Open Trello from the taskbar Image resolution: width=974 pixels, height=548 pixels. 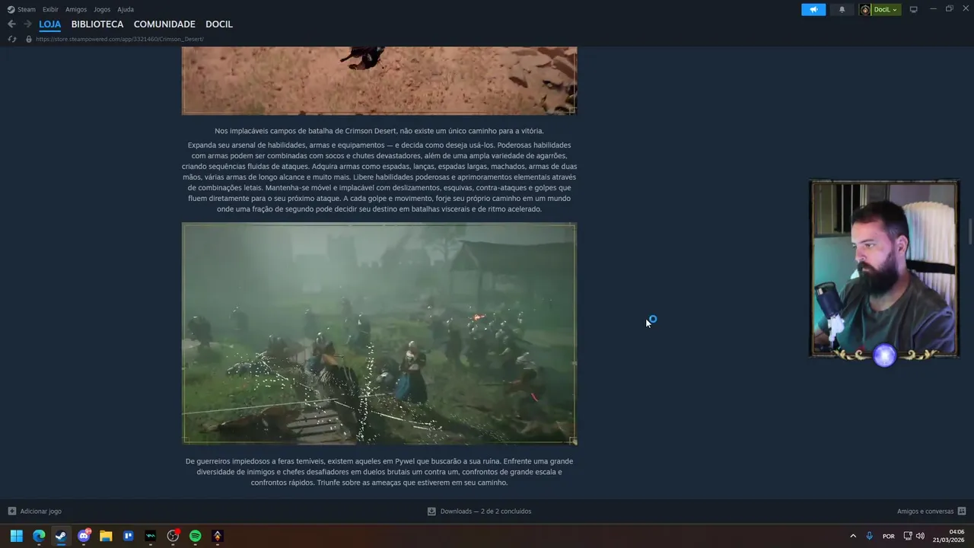(x=128, y=536)
